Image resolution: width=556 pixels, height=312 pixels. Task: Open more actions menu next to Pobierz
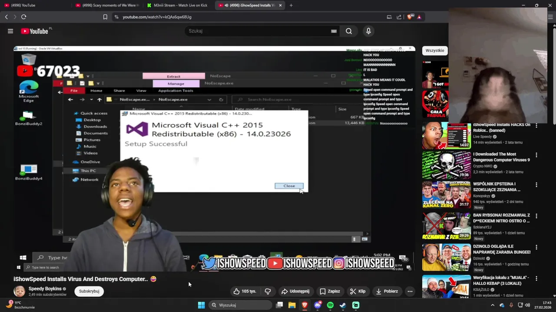[x=410, y=291]
